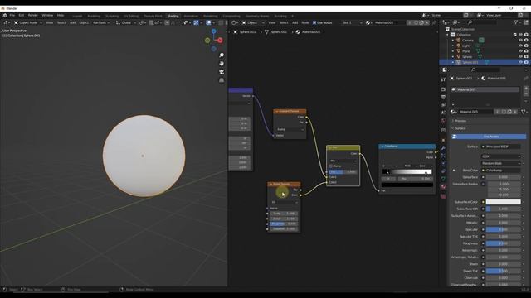Click the Roughness slider in material properties
The width and height of the screenshot is (531, 298).
click(x=504, y=243)
